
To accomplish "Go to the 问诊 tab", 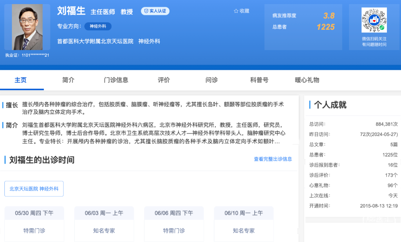I will point(212,80).
